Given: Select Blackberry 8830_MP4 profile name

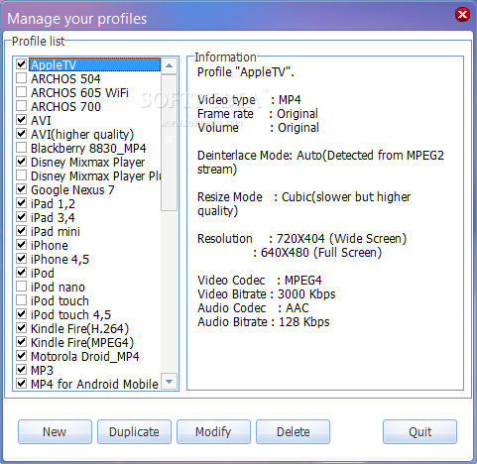Looking at the screenshot, I should pos(88,149).
